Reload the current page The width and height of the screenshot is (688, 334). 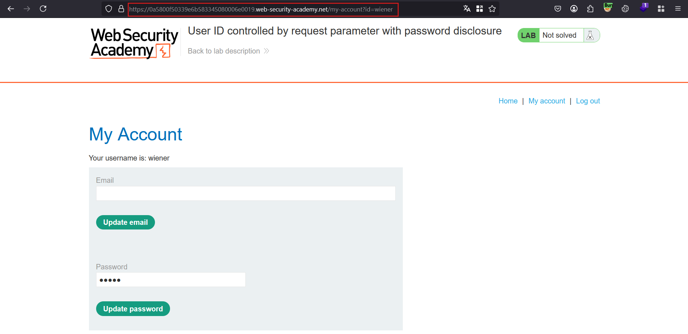[43, 9]
